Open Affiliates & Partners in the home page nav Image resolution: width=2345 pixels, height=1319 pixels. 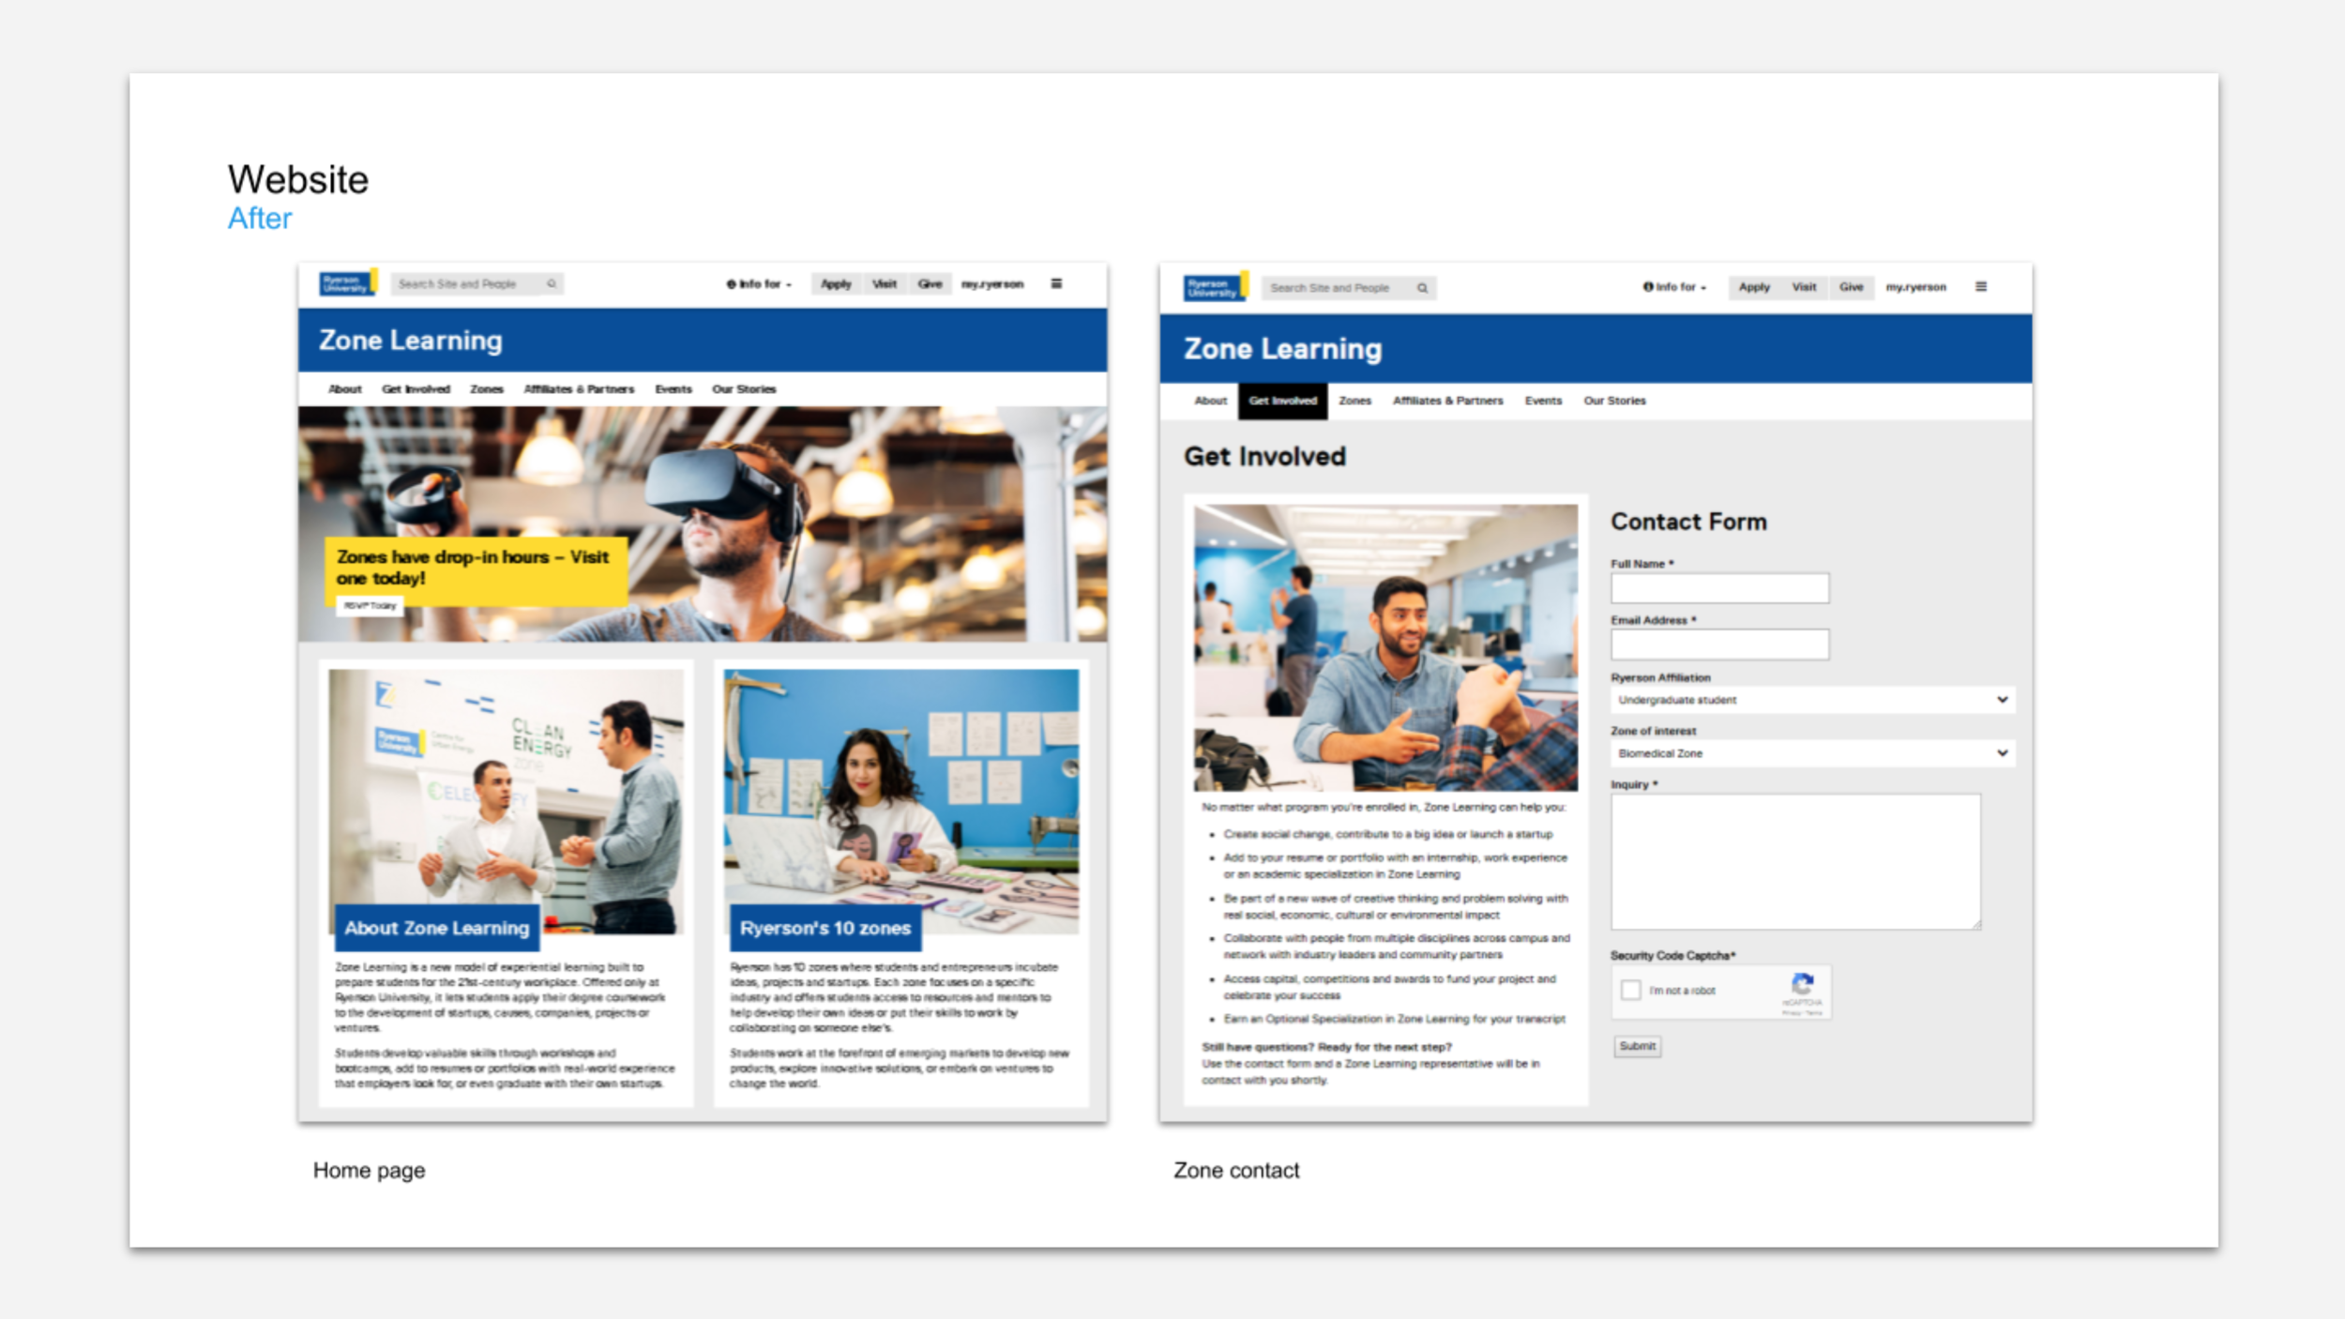(579, 389)
